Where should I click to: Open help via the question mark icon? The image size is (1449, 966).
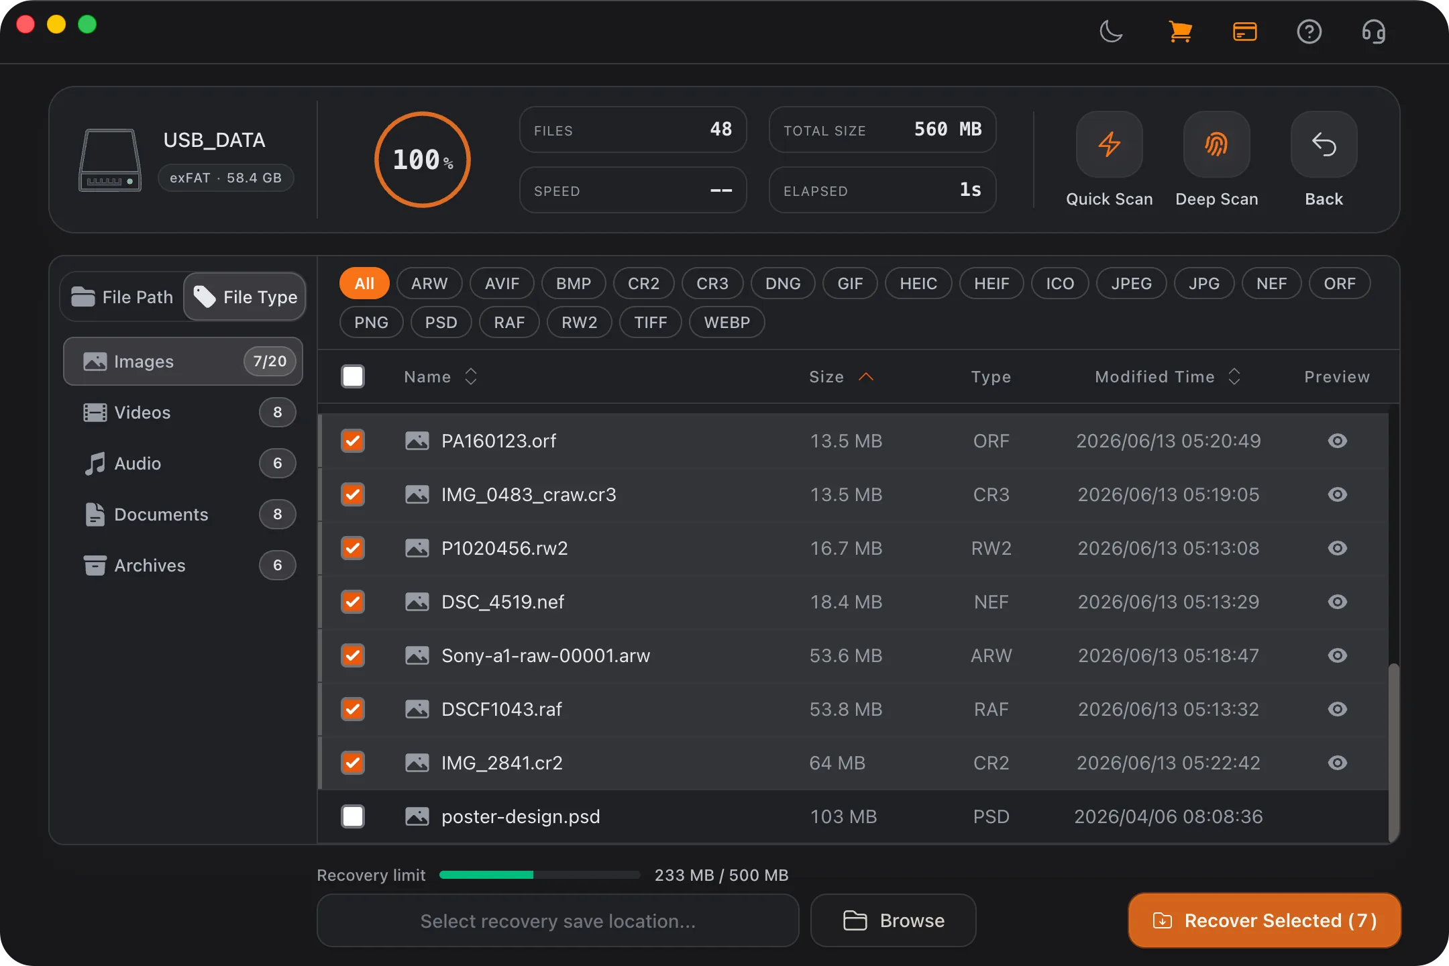(1309, 32)
